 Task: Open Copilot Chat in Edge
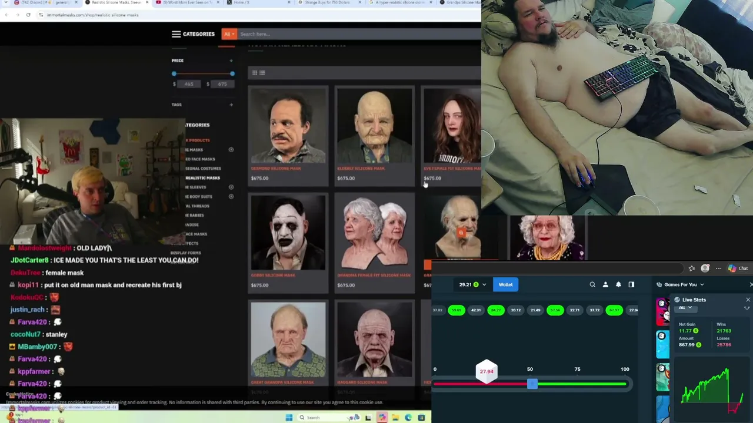[738, 268]
